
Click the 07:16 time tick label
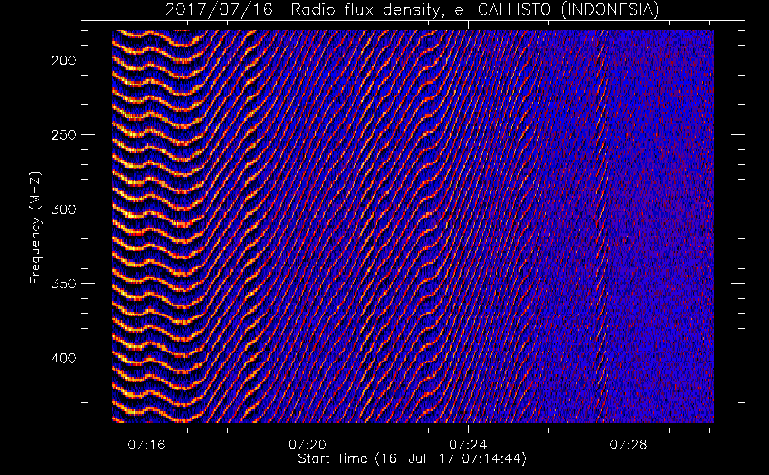click(x=147, y=445)
